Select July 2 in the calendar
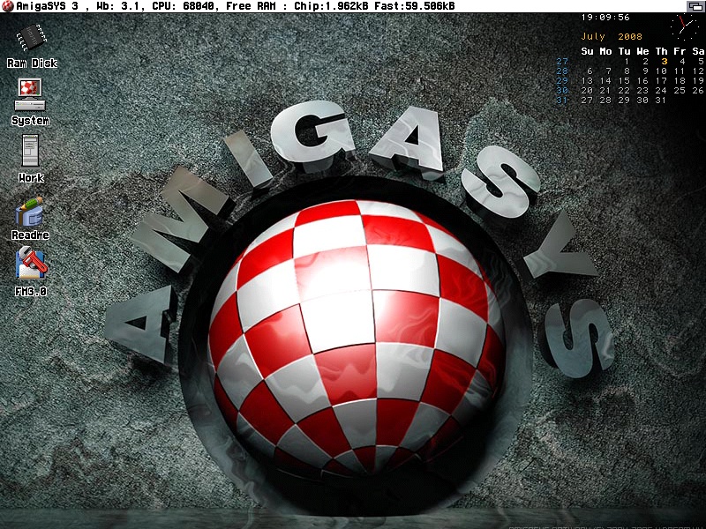 [x=645, y=62]
